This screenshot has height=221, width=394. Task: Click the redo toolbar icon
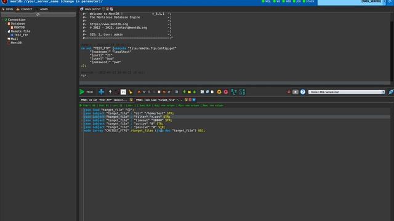(x=169, y=92)
